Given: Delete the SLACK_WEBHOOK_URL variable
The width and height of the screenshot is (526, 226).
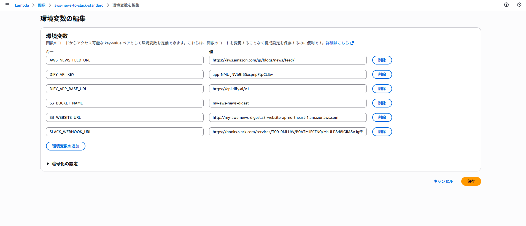Looking at the screenshot, I should click(382, 132).
